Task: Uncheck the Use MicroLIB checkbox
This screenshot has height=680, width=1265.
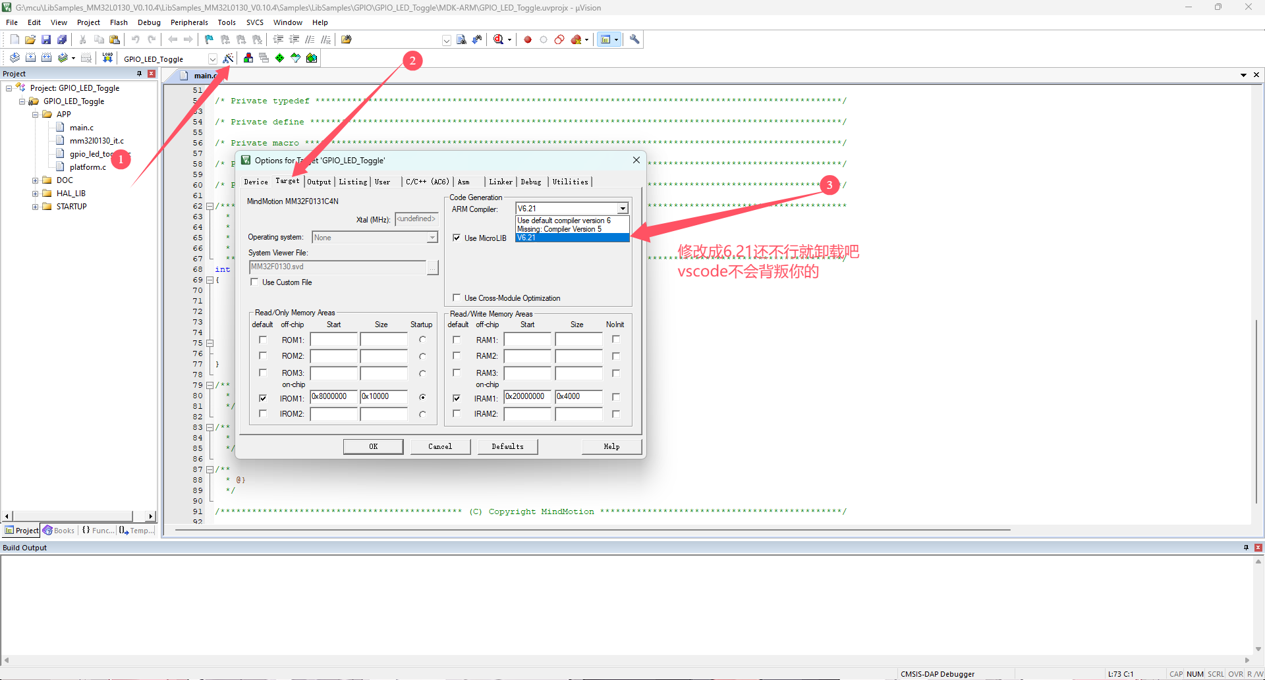Action: coord(457,238)
